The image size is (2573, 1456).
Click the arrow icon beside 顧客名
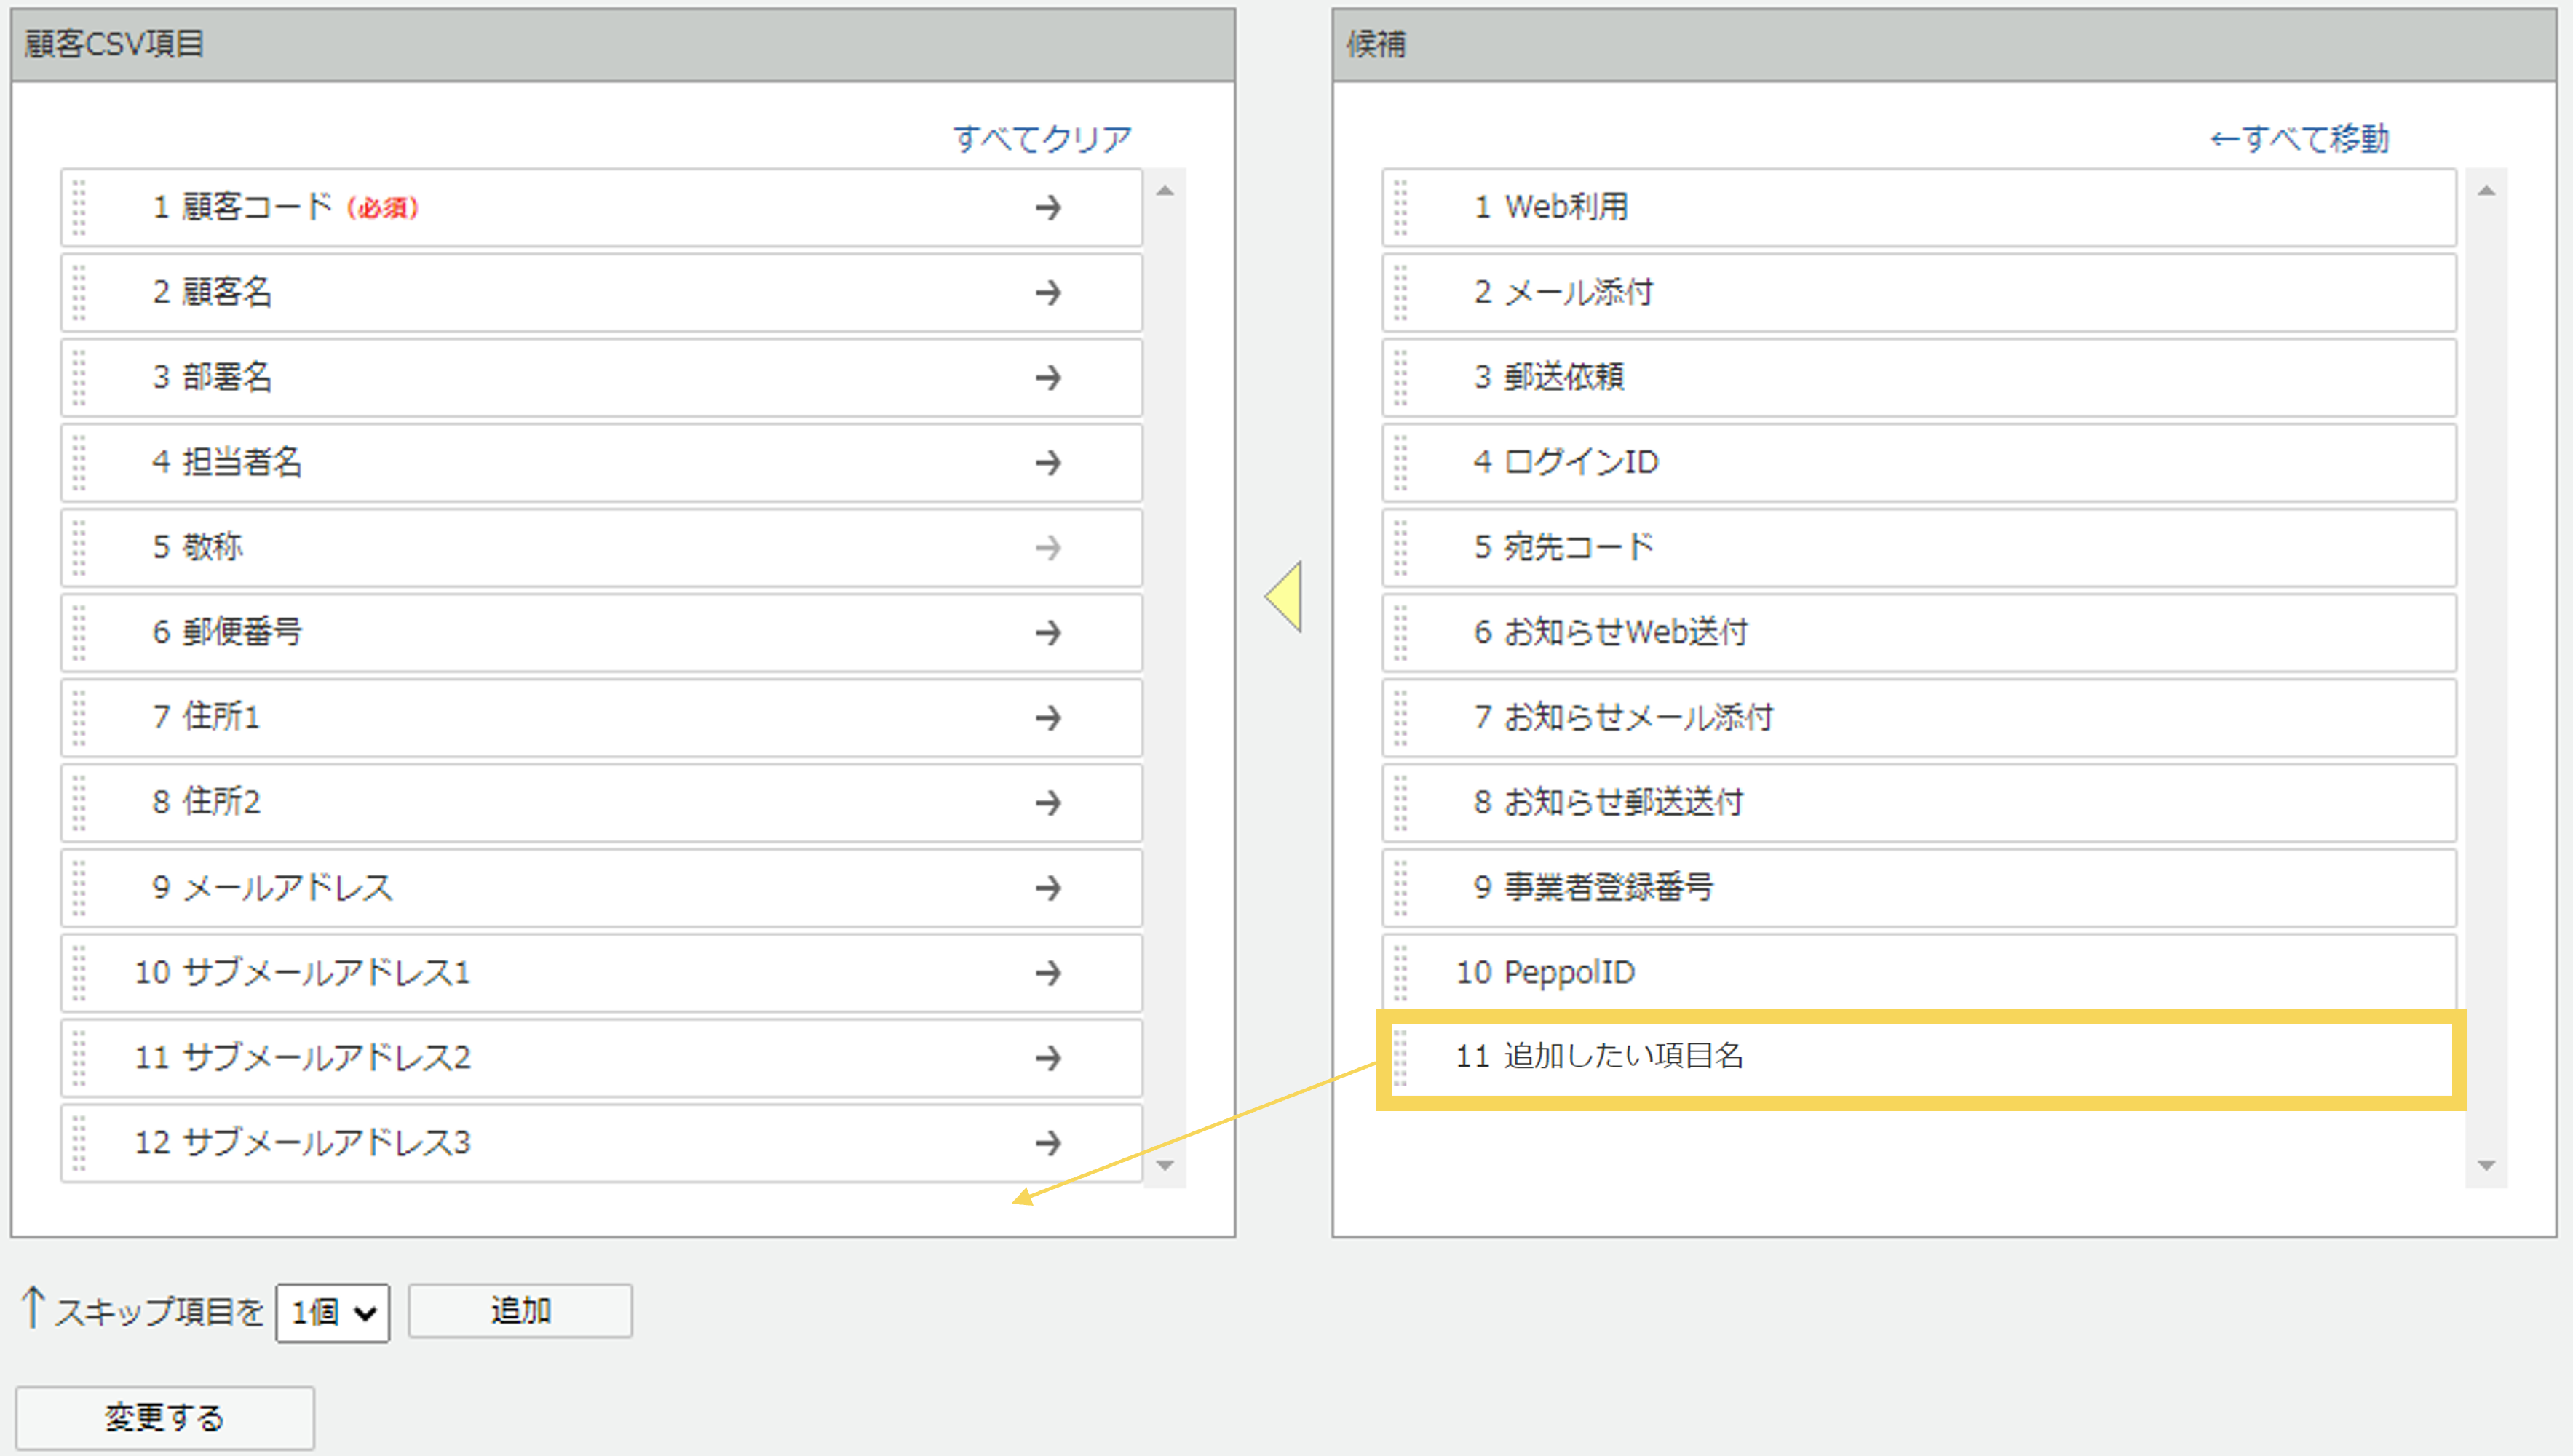coord(1047,292)
